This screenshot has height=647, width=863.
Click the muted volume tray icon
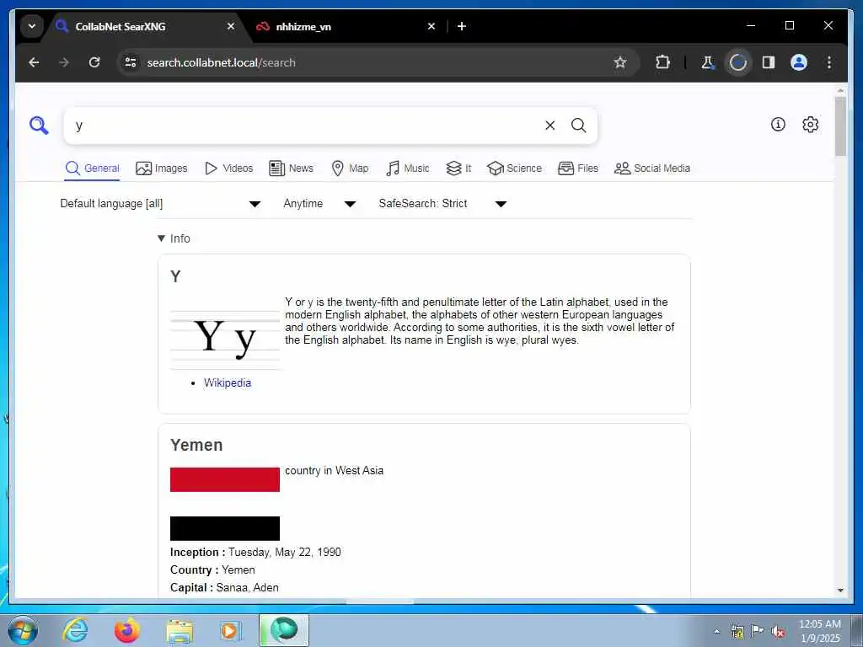(778, 632)
